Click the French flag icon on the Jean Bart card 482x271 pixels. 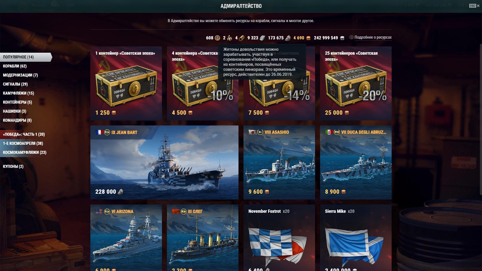(99, 132)
